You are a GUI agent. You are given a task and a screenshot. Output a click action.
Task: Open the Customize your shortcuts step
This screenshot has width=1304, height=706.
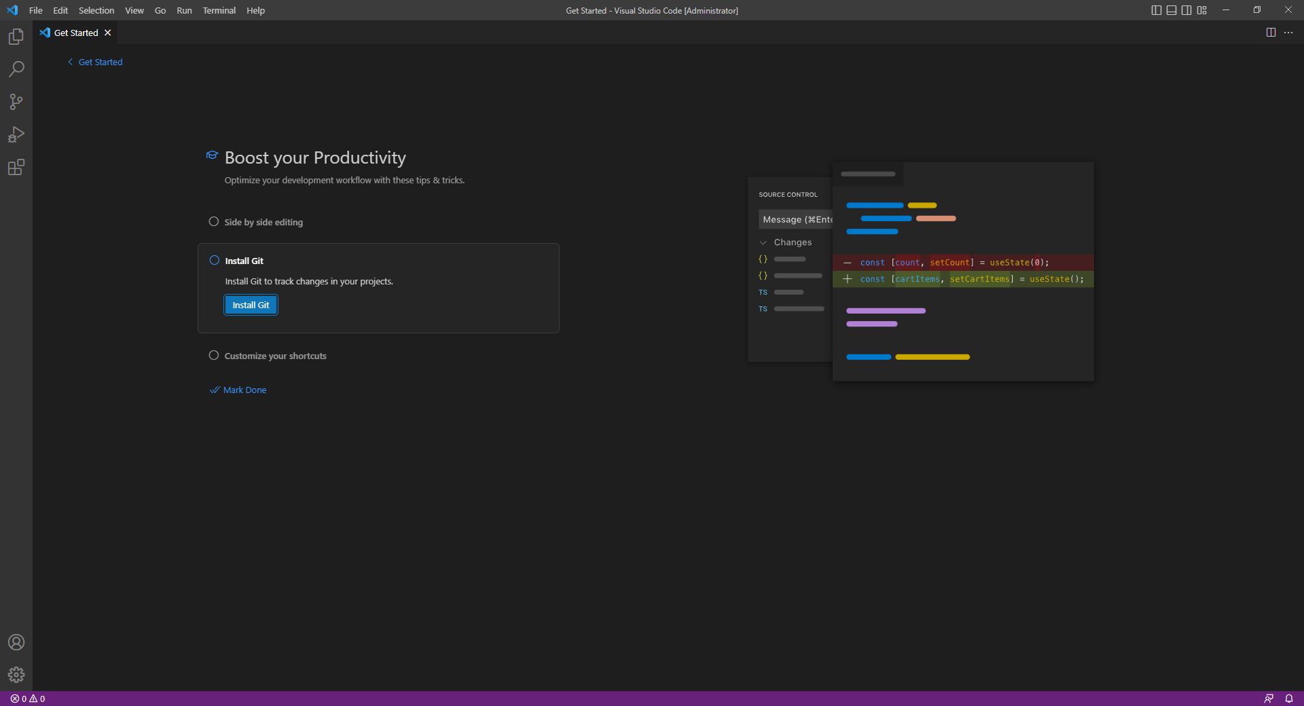[275, 356]
